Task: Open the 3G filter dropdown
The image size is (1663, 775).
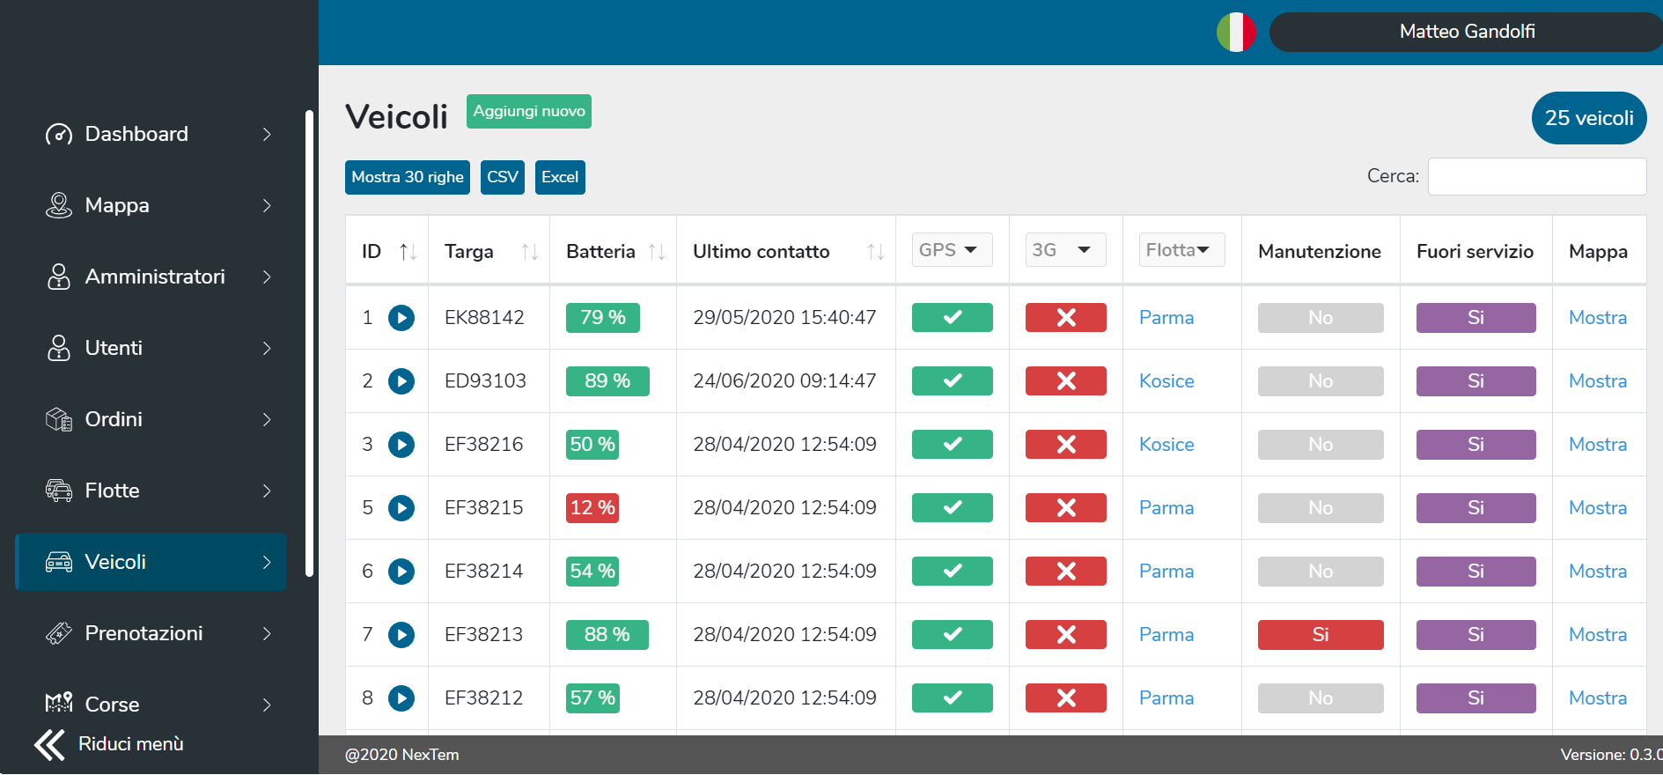Action: [1065, 250]
